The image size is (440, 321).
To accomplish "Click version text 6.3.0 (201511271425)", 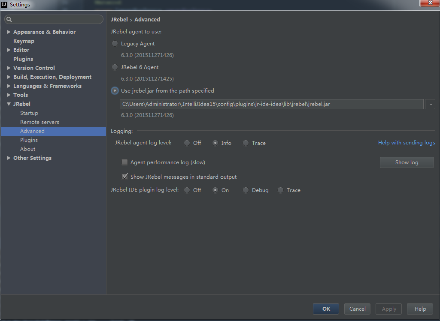I will 147,79.
